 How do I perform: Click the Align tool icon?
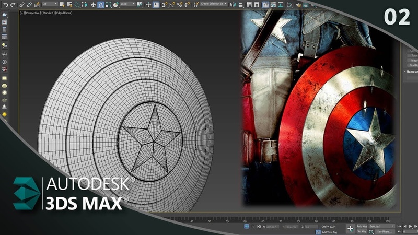pos(240,5)
